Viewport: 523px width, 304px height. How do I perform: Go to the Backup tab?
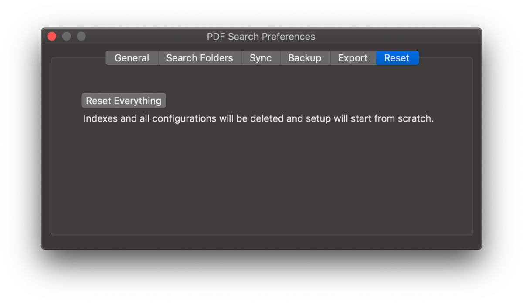point(305,58)
